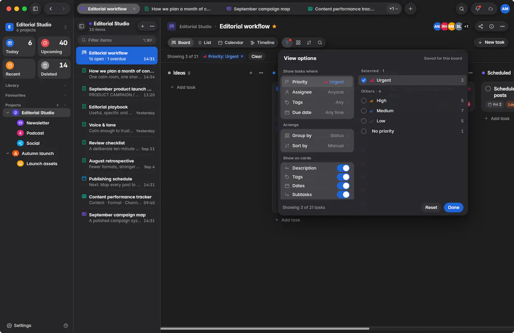Select the Low priority option
This screenshot has height=333, width=514.
pos(412,121)
